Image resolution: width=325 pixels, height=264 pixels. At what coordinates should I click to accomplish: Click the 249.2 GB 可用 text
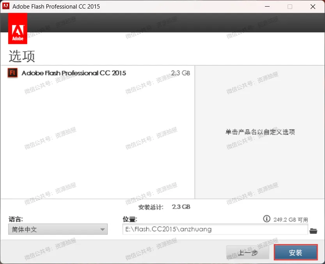click(x=291, y=220)
